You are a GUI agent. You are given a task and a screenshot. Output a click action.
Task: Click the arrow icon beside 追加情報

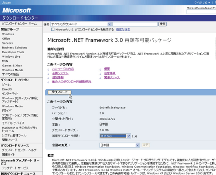point(48,78)
